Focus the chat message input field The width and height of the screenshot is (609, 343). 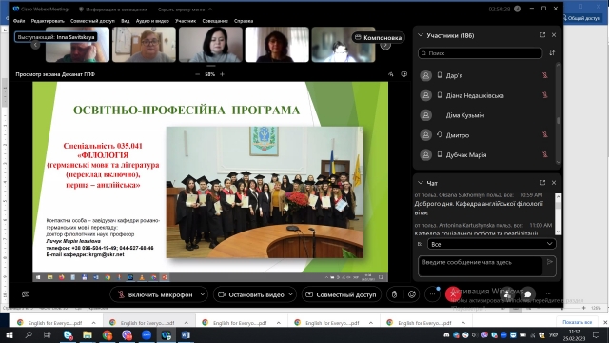pyautogui.click(x=481, y=266)
